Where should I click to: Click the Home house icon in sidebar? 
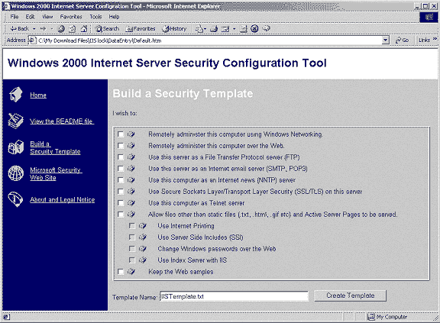[15, 95]
